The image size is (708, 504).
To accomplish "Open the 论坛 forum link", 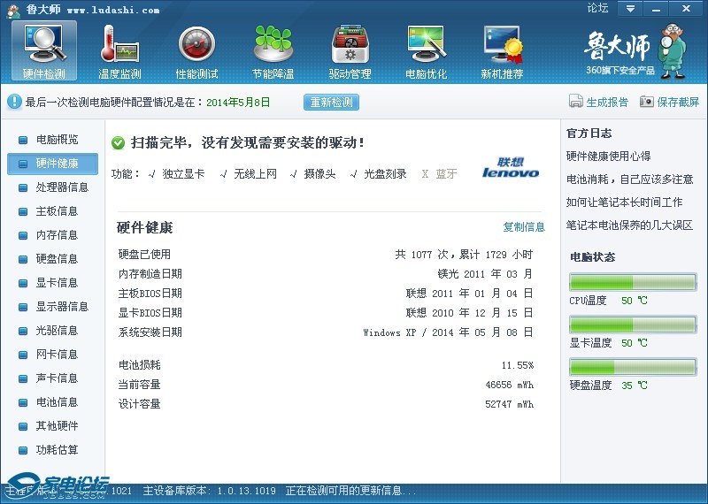I will coord(597,9).
